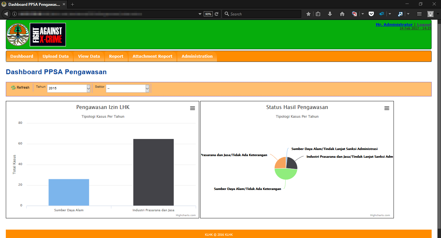441x238 pixels.
Task: Select the Administration menu item
Action: [x=197, y=56]
